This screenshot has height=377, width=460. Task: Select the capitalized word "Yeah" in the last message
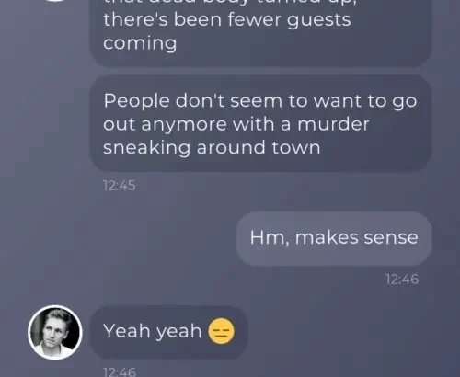pyautogui.click(x=127, y=331)
